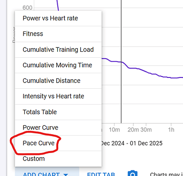Select the Totals Table option
This screenshot has width=183, height=176.
tap(58, 112)
